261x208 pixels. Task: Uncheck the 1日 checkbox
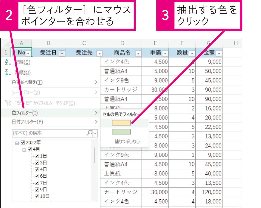pyautogui.click(x=37, y=156)
